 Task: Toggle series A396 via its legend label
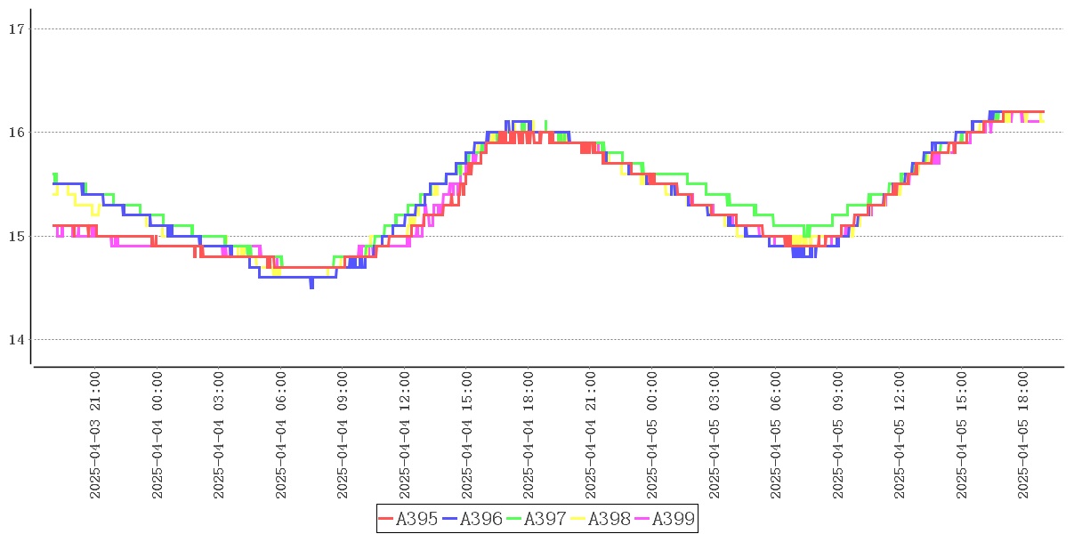pyautogui.click(x=480, y=519)
